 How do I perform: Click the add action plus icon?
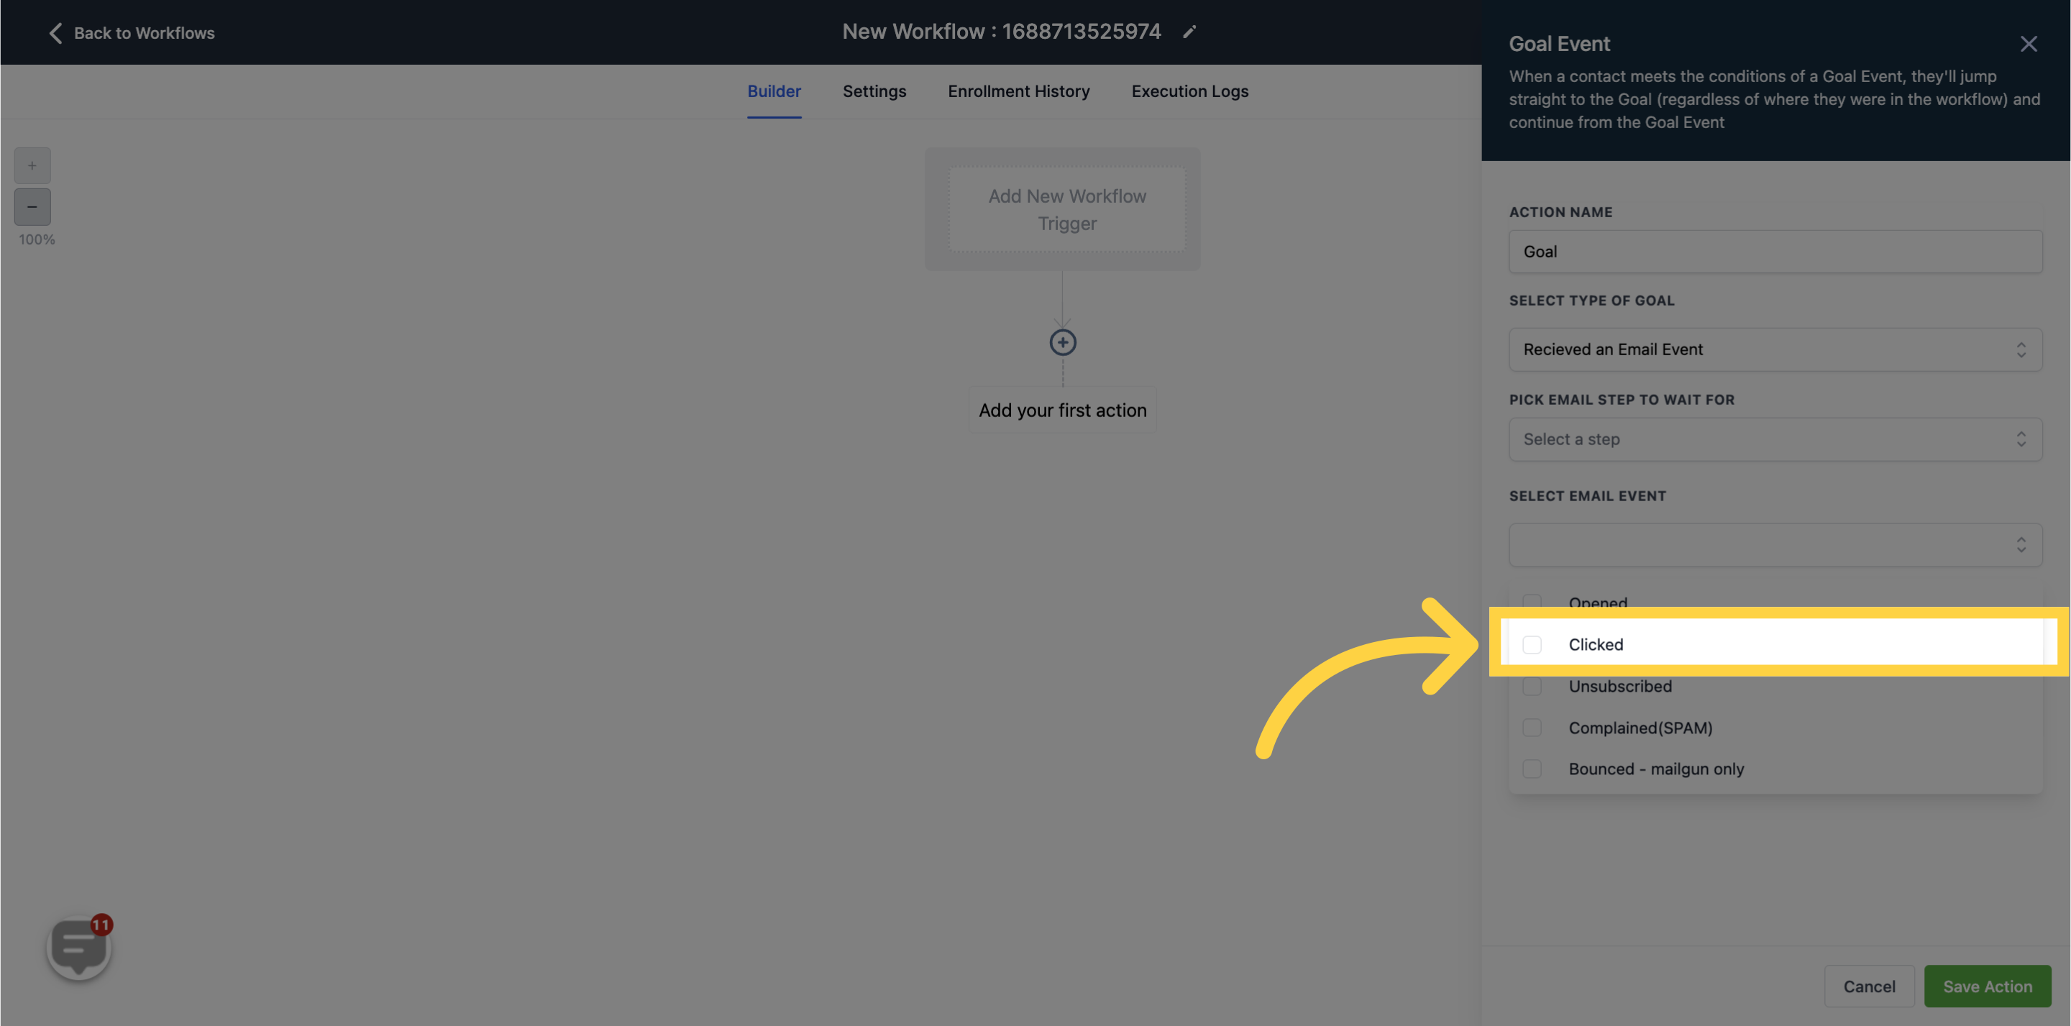pos(1064,342)
